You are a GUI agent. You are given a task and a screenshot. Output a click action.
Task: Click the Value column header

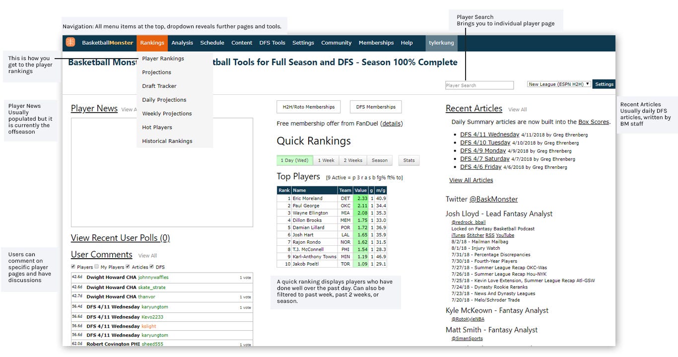tap(361, 190)
